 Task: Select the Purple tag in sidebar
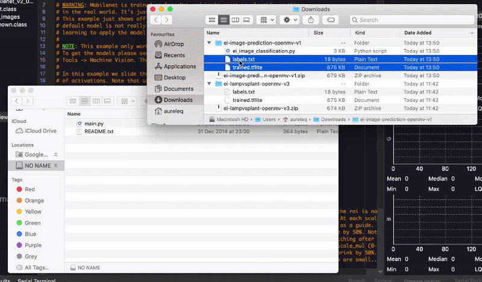34,245
